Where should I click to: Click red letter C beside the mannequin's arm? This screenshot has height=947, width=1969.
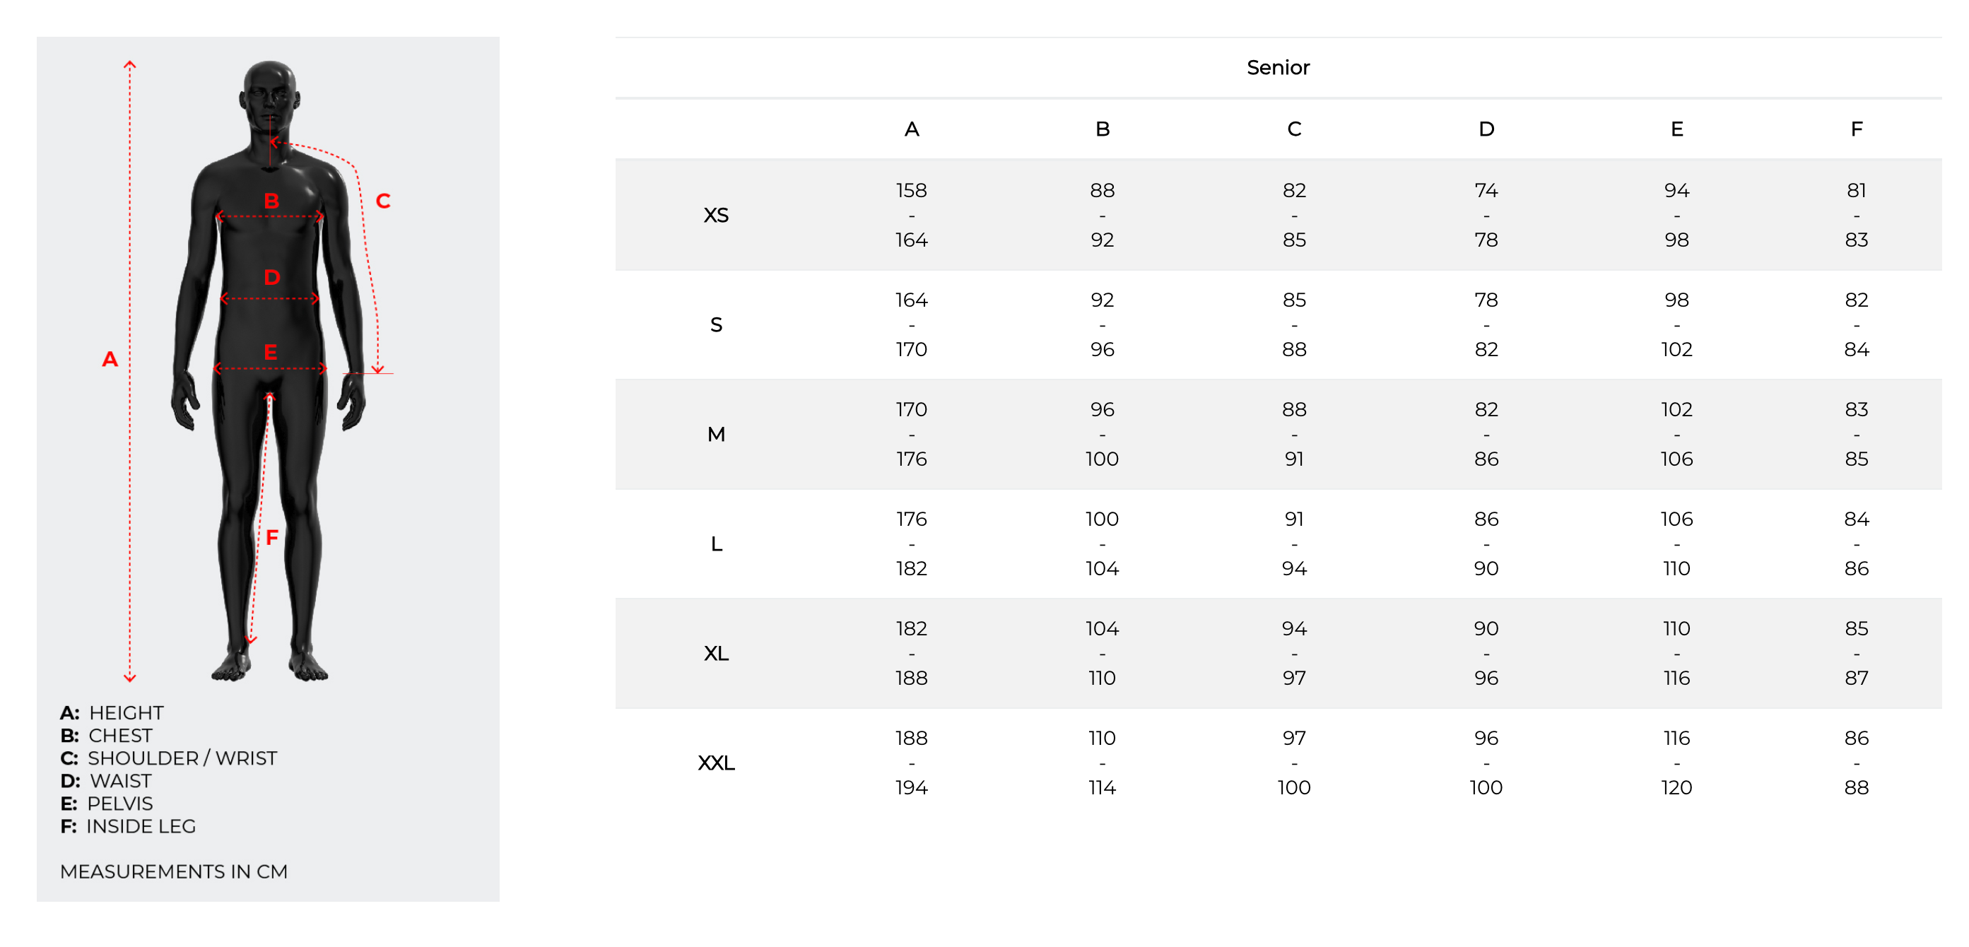point(383,201)
